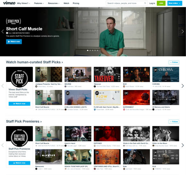Open CENTURIES AND STILL thumbnail

[x=107, y=157]
